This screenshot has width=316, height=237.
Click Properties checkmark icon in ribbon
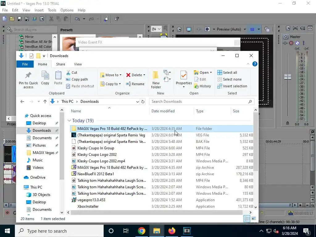pos(184,75)
